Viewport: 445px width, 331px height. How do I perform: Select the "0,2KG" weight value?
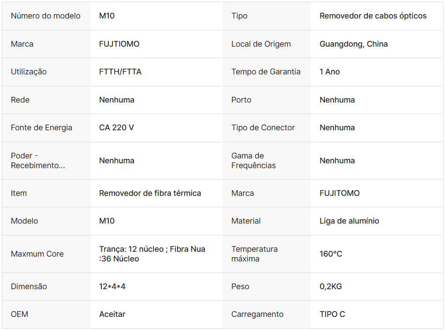(330, 287)
